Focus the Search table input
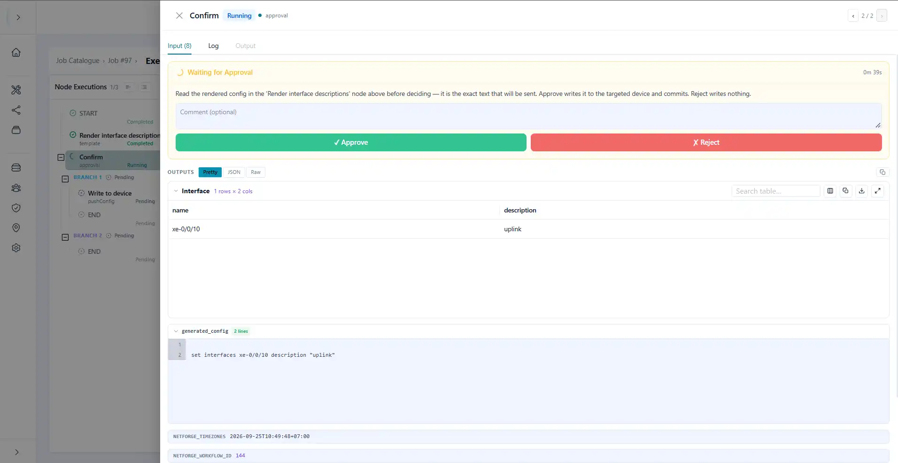 tap(775, 191)
